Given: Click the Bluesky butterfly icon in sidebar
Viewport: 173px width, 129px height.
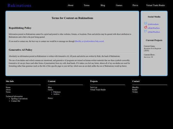Looking at the screenshot, I should coord(145,23).
